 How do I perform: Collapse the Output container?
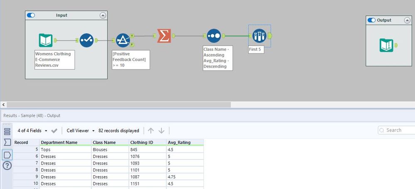pyautogui.click(x=407, y=20)
